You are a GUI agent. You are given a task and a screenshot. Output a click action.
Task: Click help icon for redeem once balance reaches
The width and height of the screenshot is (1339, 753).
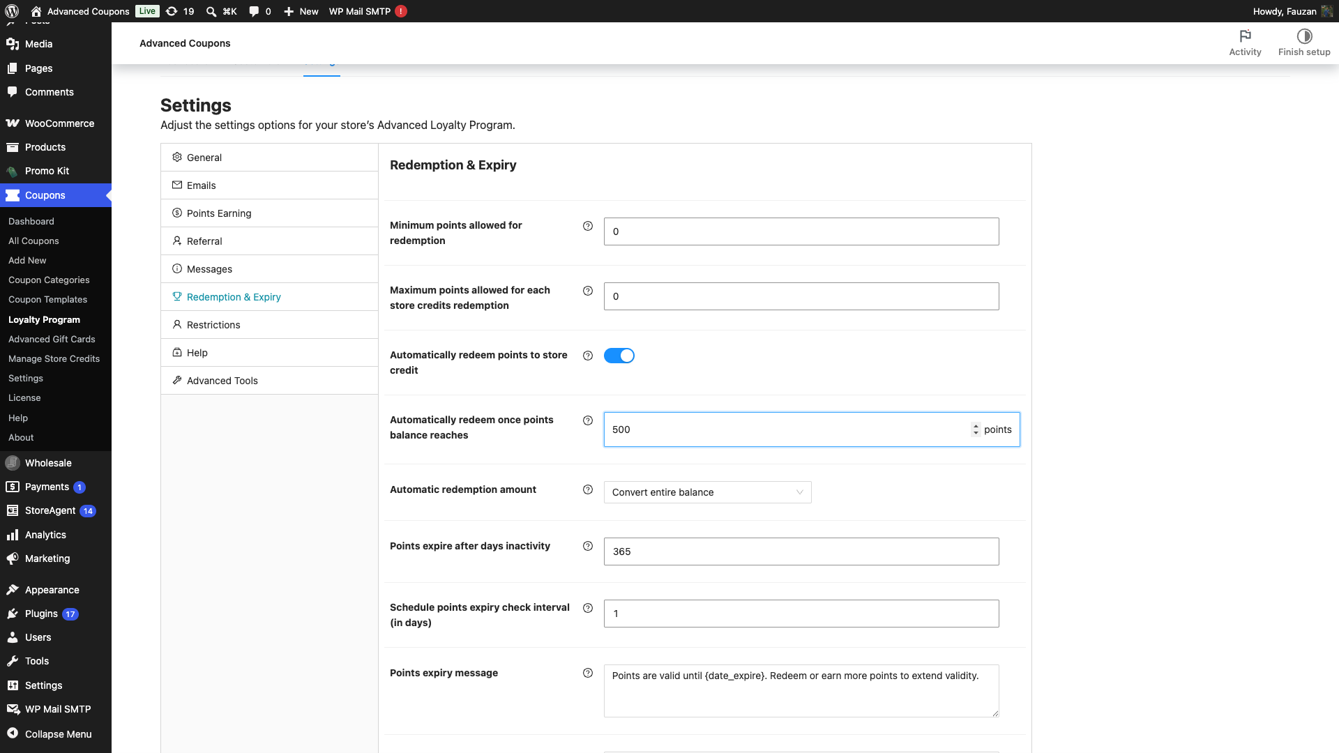click(x=588, y=420)
